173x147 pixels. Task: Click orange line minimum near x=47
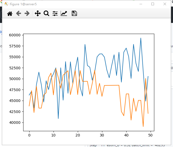point(143,126)
